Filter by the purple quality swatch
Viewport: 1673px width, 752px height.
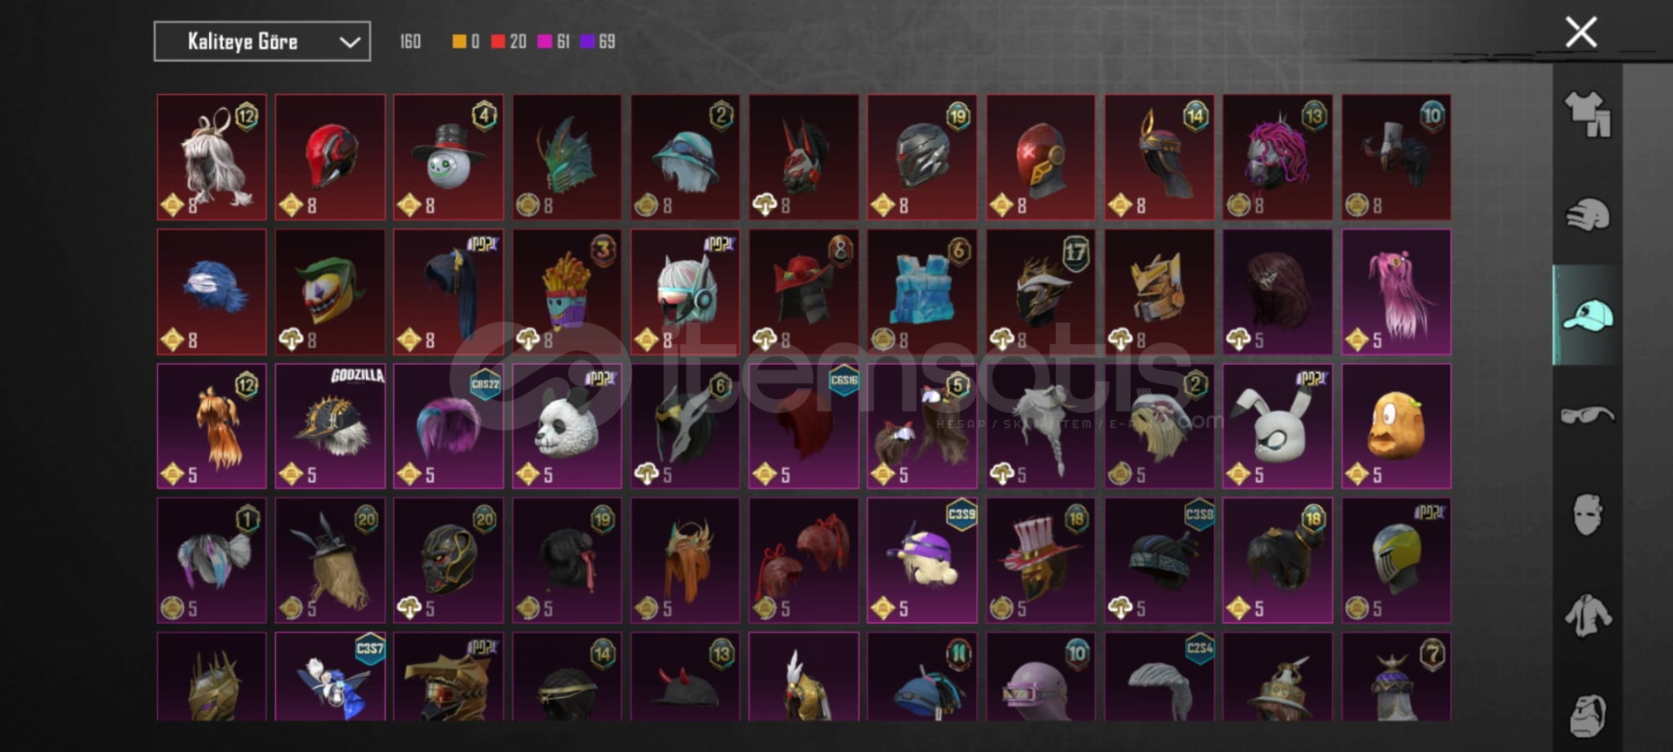click(x=587, y=41)
